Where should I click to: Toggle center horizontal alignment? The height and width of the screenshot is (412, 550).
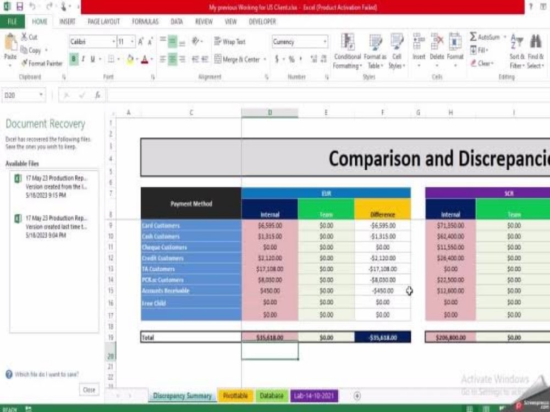[x=172, y=59]
